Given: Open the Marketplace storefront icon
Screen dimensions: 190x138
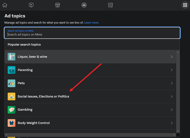Looking at the screenshot, I should (57, 5).
